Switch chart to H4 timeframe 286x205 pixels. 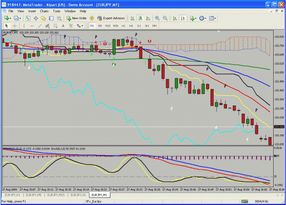tap(131, 26)
